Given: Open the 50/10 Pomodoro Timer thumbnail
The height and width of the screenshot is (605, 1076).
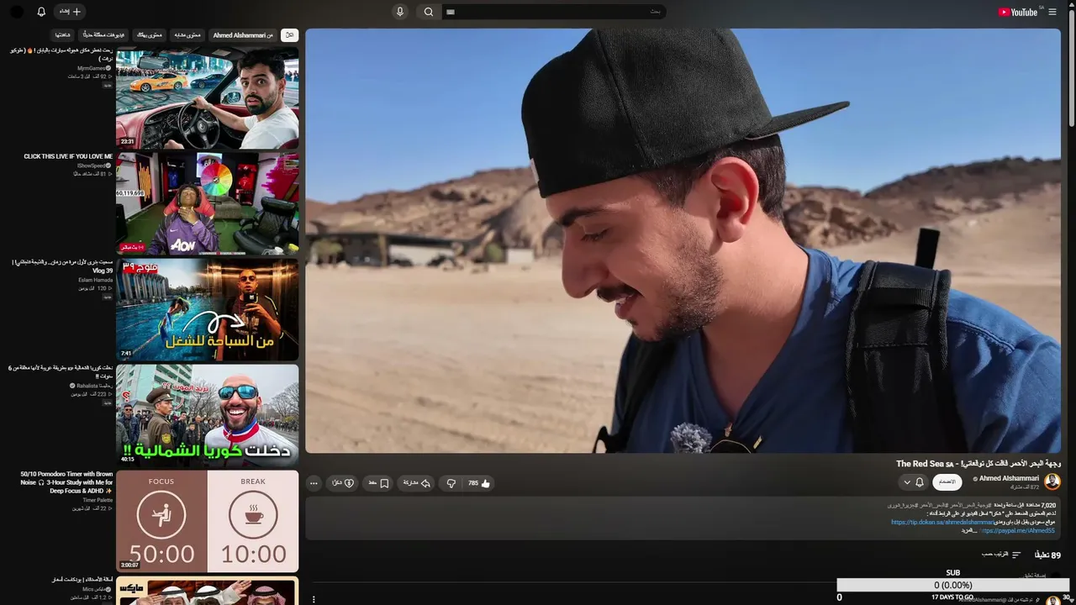Looking at the screenshot, I should (x=207, y=521).
